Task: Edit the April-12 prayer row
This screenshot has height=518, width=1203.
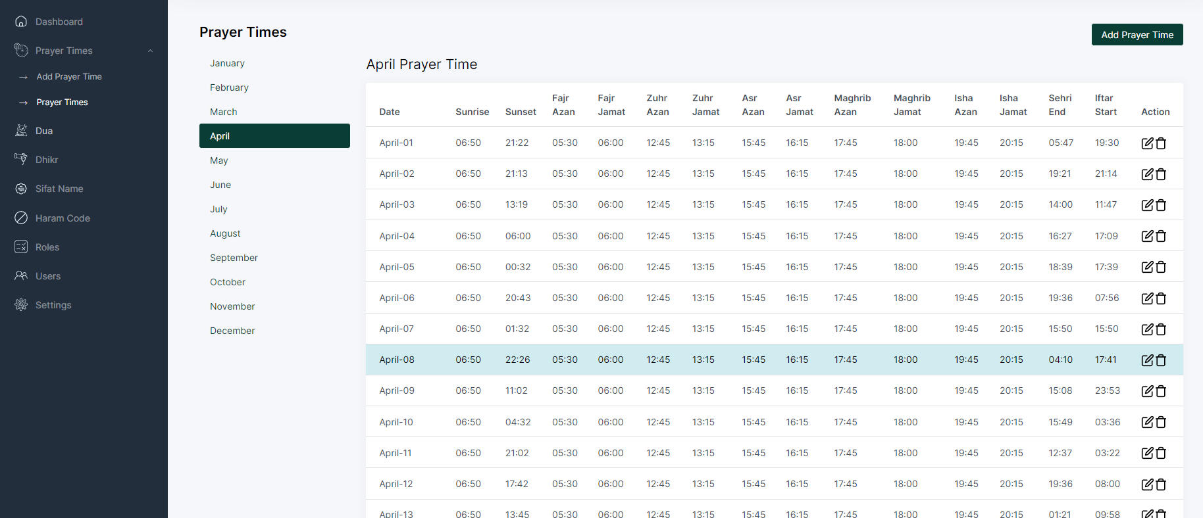Action: [1147, 484]
